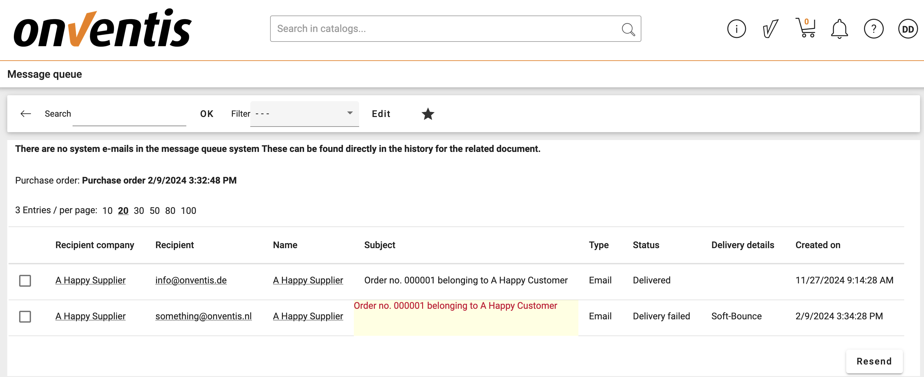Click the Onventis logo
This screenshot has height=377, width=924.
103,28
